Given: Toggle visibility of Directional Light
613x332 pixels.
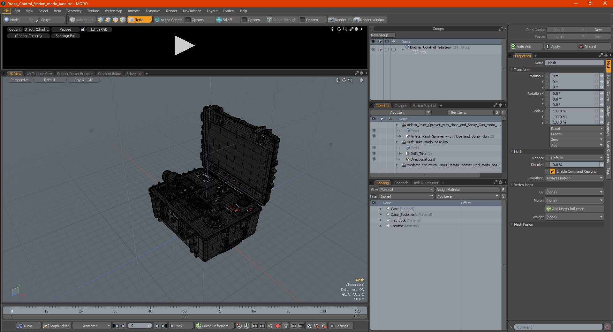Looking at the screenshot, I should (374, 159).
